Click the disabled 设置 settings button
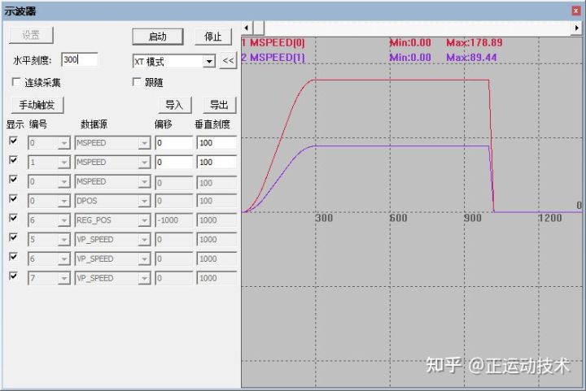586x391 pixels. [31, 36]
